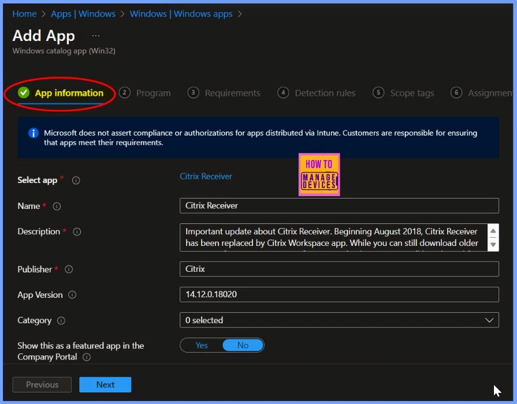
Task: Click the description scrollbar down arrow
Action: click(493, 245)
